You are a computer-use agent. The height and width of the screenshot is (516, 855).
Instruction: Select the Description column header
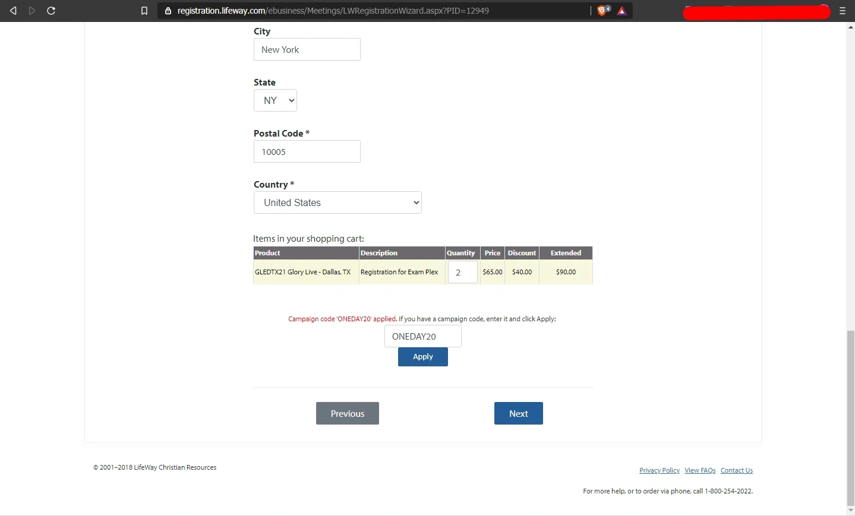point(402,253)
